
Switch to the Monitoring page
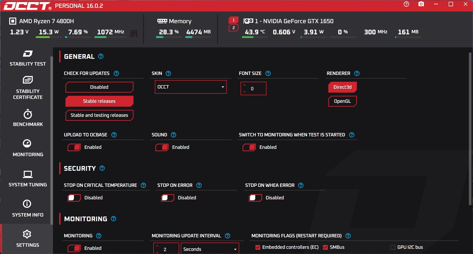28,148
